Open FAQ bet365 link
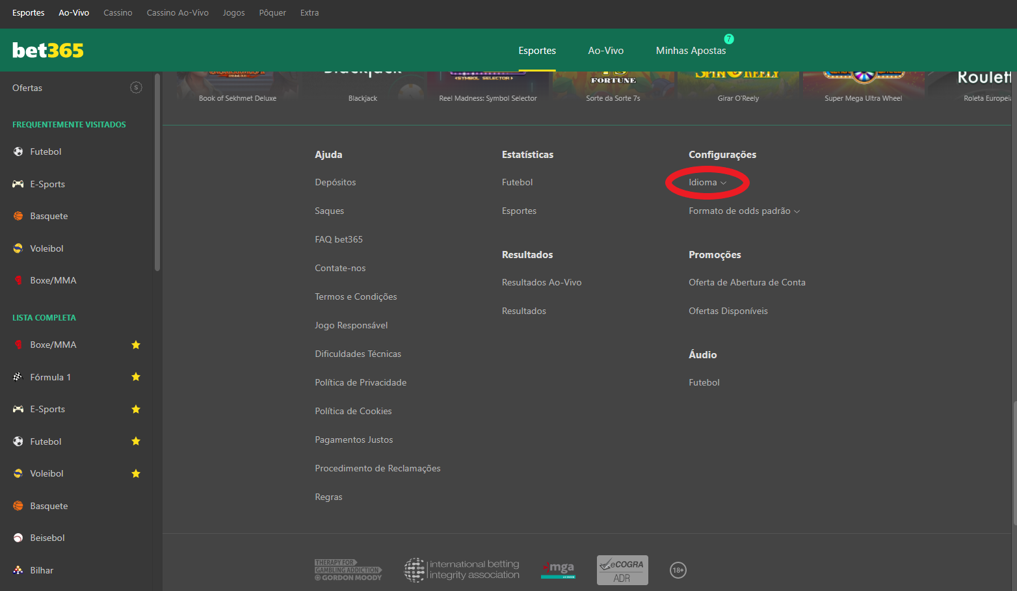This screenshot has height=591, width=1017. [339, 239]
